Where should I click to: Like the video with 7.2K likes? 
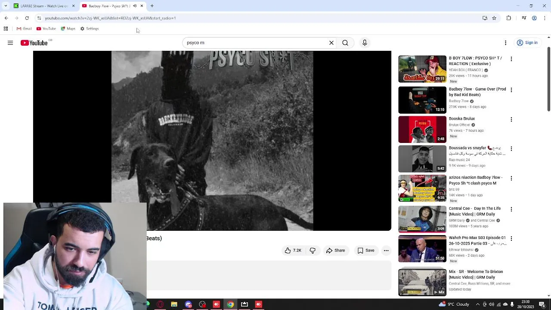click(x=293, y=251)
